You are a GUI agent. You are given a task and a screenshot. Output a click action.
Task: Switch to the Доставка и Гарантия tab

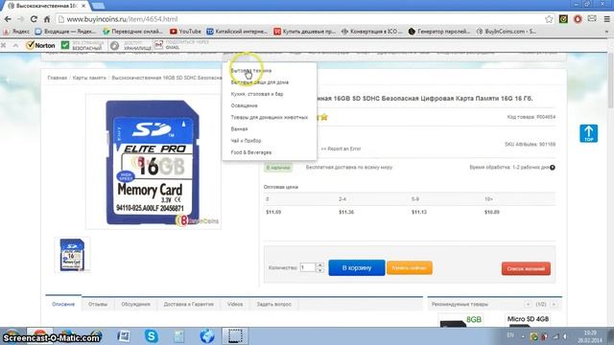[x=188, y=304]
